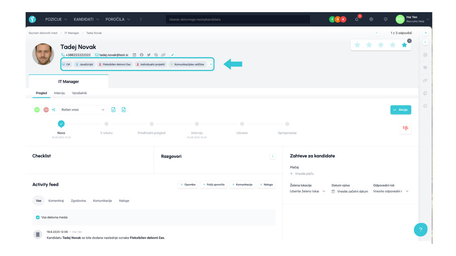This screenshot has height=256, width=456.
Task: Open the Hai Yen user account dropdown
Action: (413, 19)
